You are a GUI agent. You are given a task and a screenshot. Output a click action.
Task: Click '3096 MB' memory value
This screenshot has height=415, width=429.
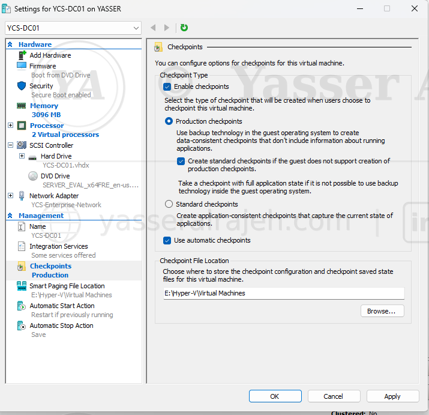point(46,115)
